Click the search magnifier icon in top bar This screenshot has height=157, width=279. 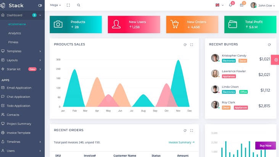click(x=79, y=5)
